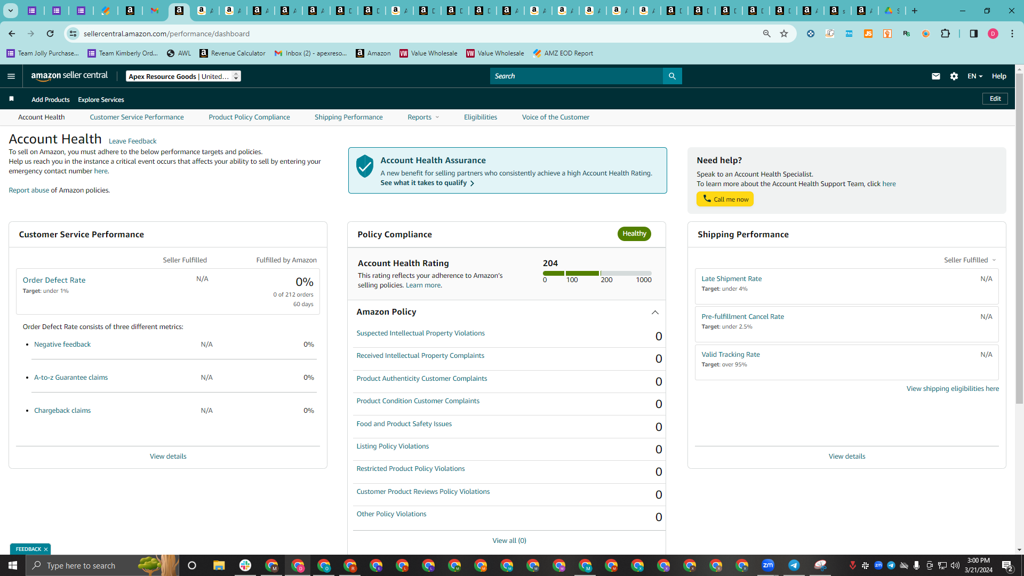Open a new browser tab
Image resolution: width=1024 pixels, height=576 pixels.
915,11
